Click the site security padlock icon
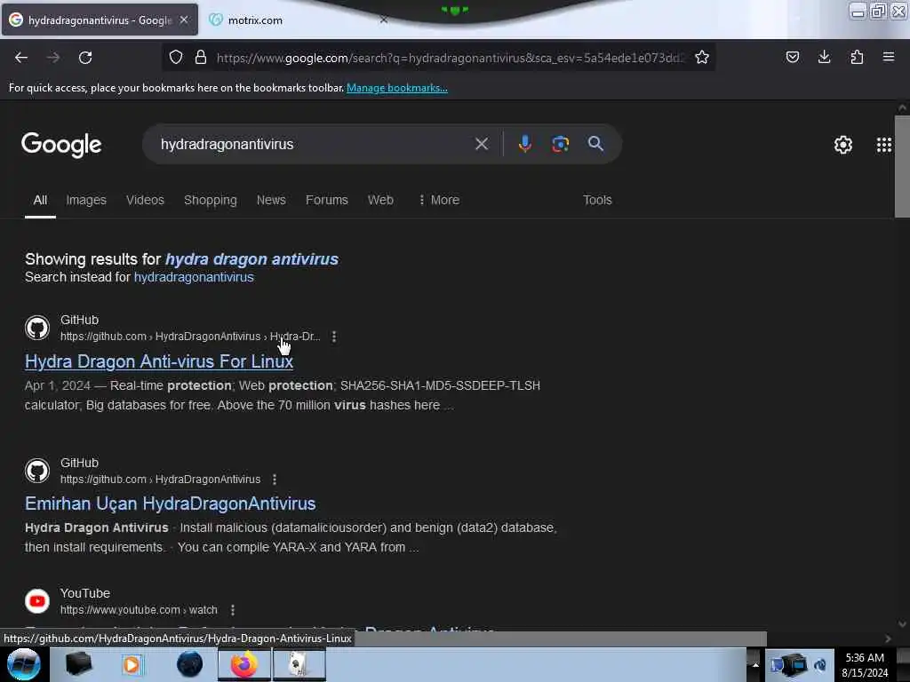Image resolution: width=910 pixels, height=682 pixels. [201, 57]
